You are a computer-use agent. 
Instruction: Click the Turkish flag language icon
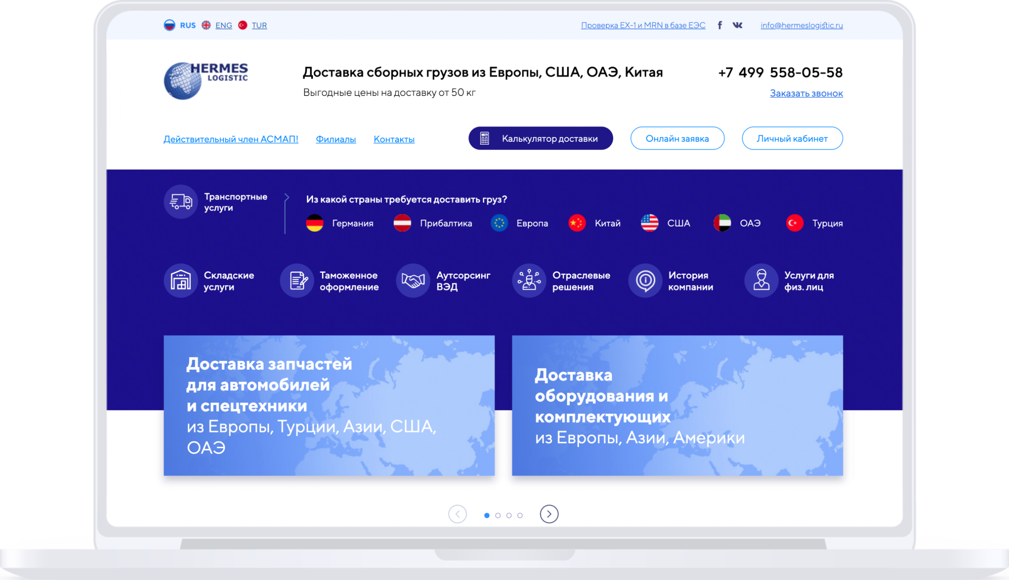coord(242,25)
